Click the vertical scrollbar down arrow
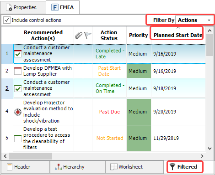The image size is (215, 175). [210, 149]
